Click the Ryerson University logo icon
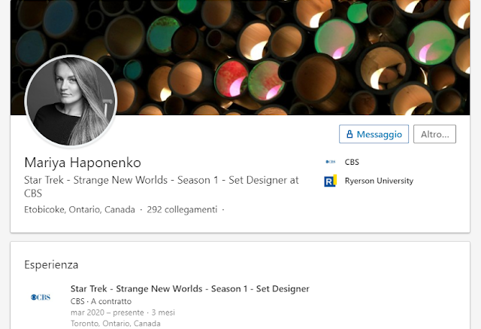Viewport: 481px width, 329px height. click(x=331, y=181)
